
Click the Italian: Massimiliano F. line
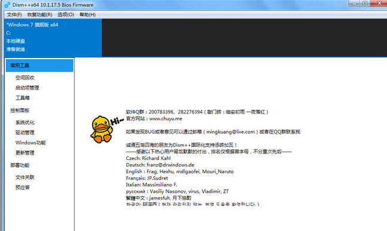151,184
